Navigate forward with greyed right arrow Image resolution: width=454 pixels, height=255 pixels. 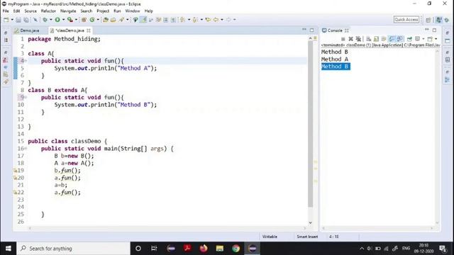click(x=228, y=20)
